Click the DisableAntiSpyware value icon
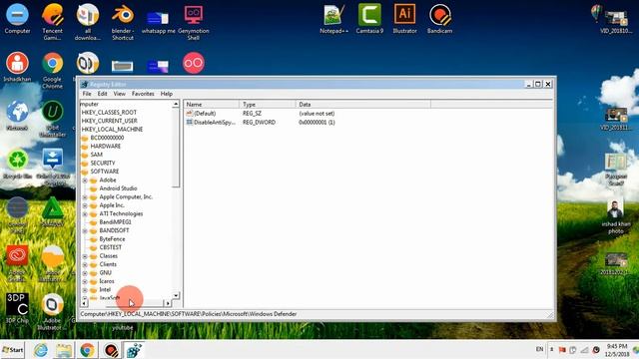The height and width of the screenshot is (359, 639). click(x=190, y=122)
